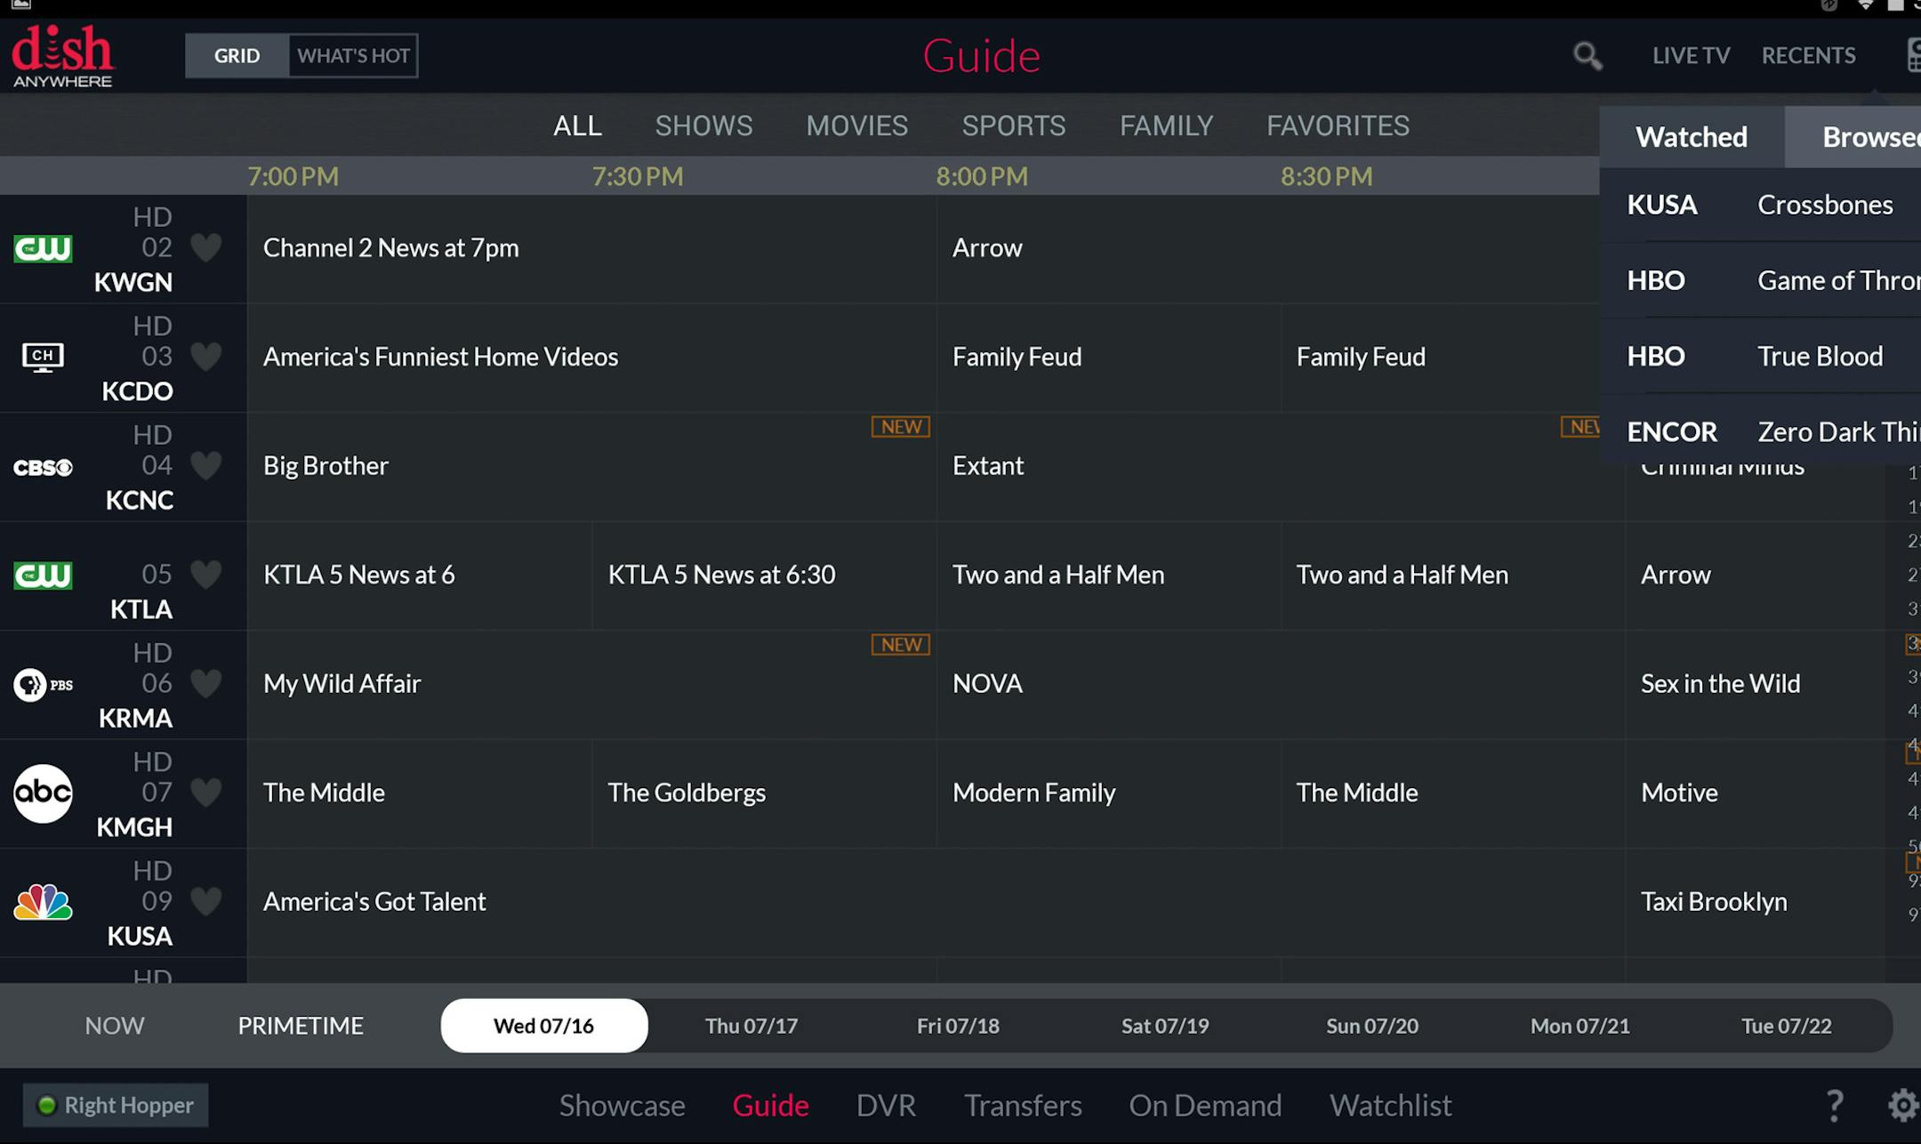The width and height of the screenshot is (1921, 1144).
Task: Toggle the RECENTS dropdown panel
Action: click(x=1808, y=56)
